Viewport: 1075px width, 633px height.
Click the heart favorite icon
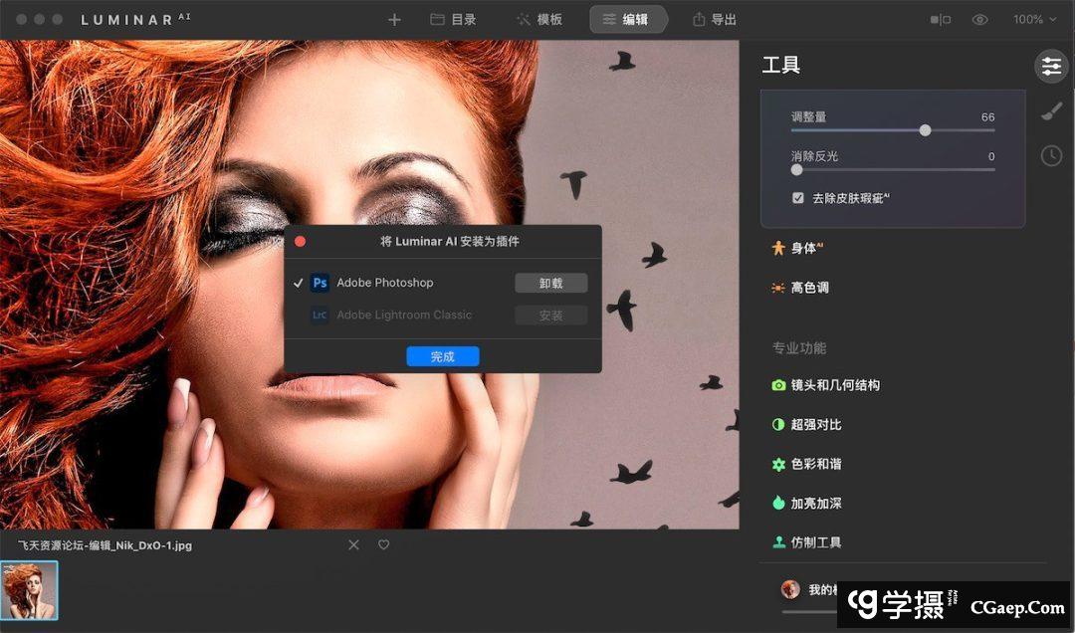coord(383,545)
